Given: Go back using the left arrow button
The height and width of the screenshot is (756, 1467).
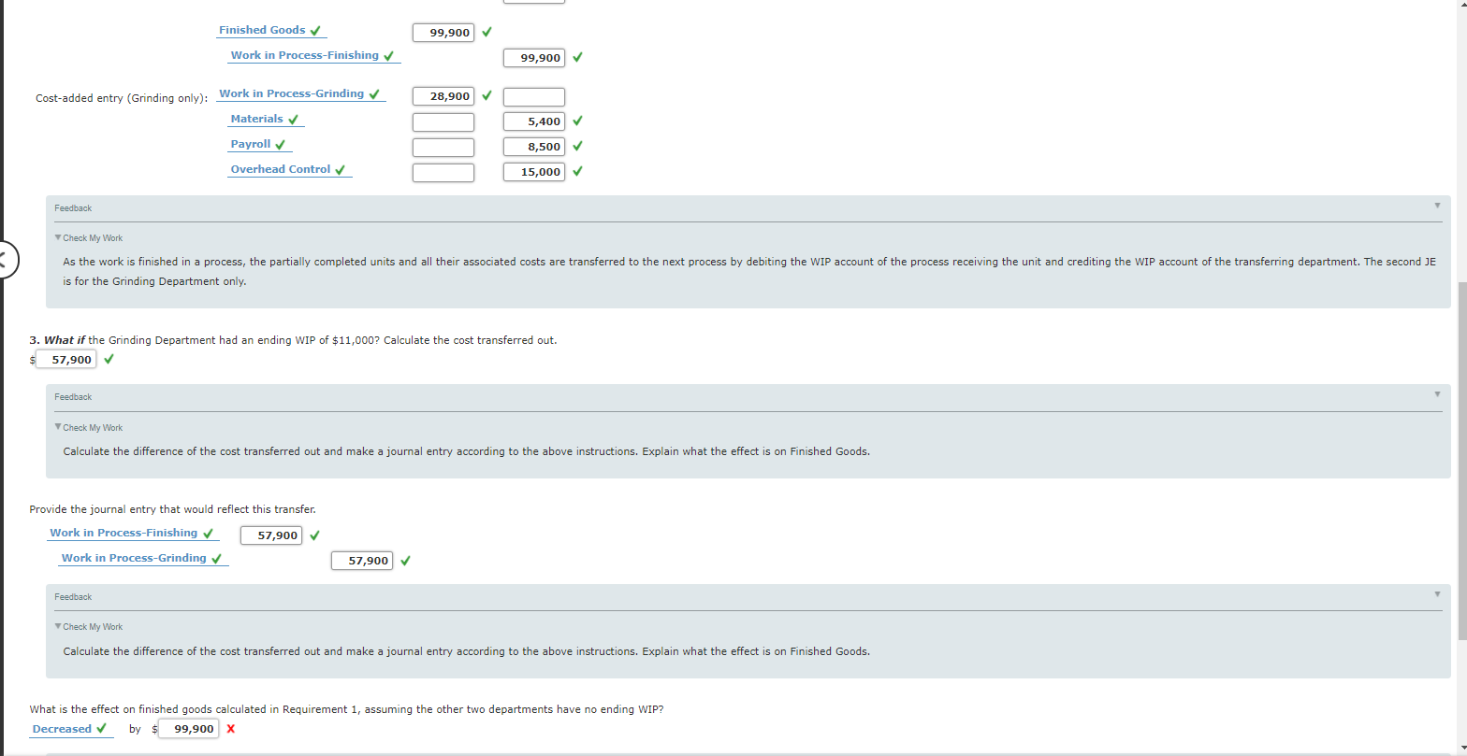Looking at the screenshot, I should pos(5,259).
